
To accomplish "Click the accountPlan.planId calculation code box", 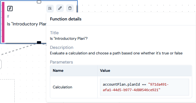I will [x=144, y=87].
